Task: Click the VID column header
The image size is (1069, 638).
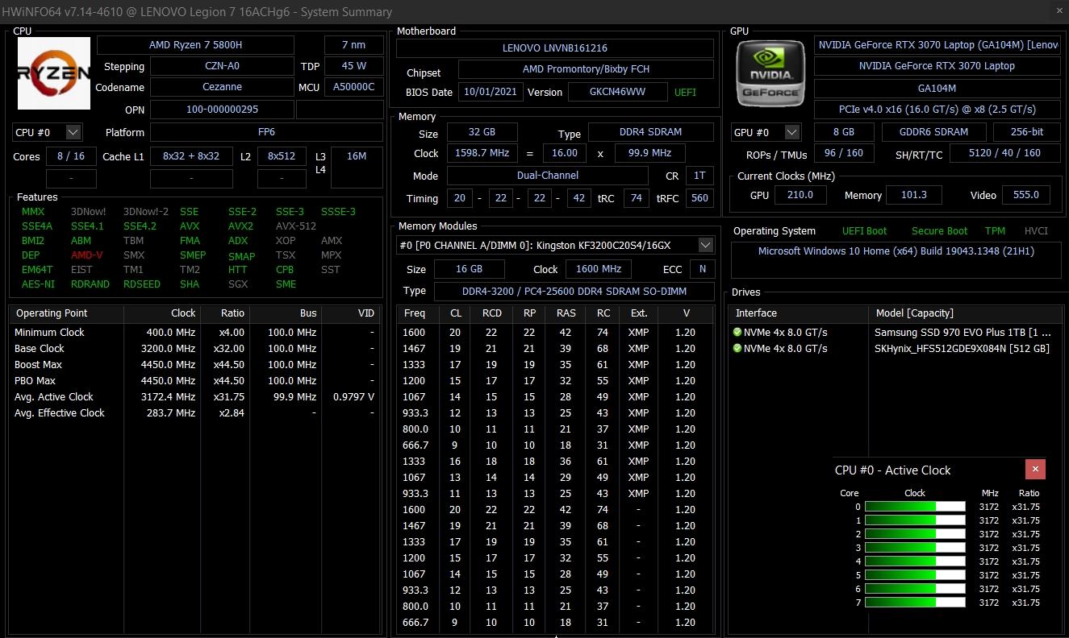Action: pyautogui.click(x=351, y=313)
